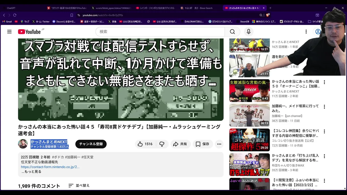Switch to the x.com tiktok_japan tab
This screenshot has height=195, width=347.
[111, 8]
